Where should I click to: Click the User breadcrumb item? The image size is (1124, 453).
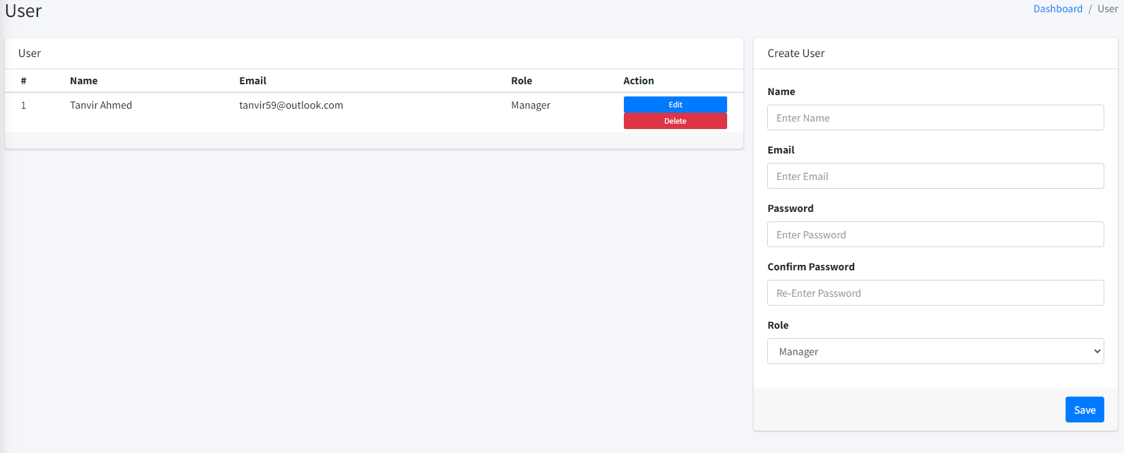(1108, 9)
